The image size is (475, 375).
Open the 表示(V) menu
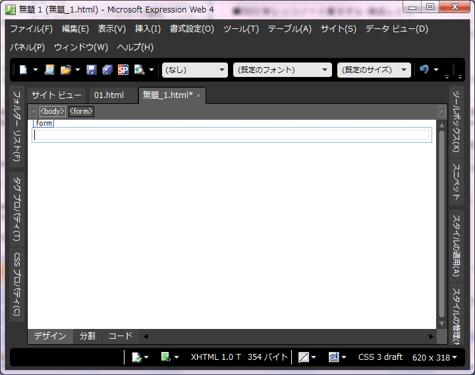(112, 29)
